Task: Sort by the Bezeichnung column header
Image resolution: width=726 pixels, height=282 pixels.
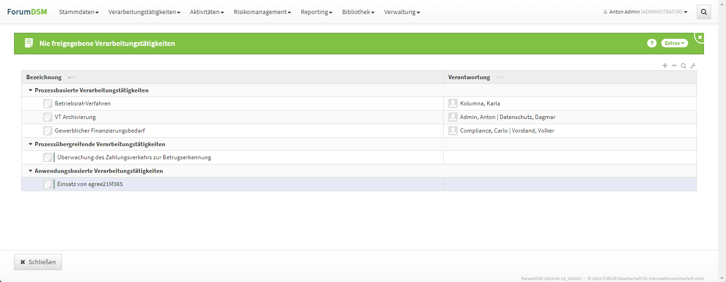Action: pyautogui.click(x=44, y=77)
